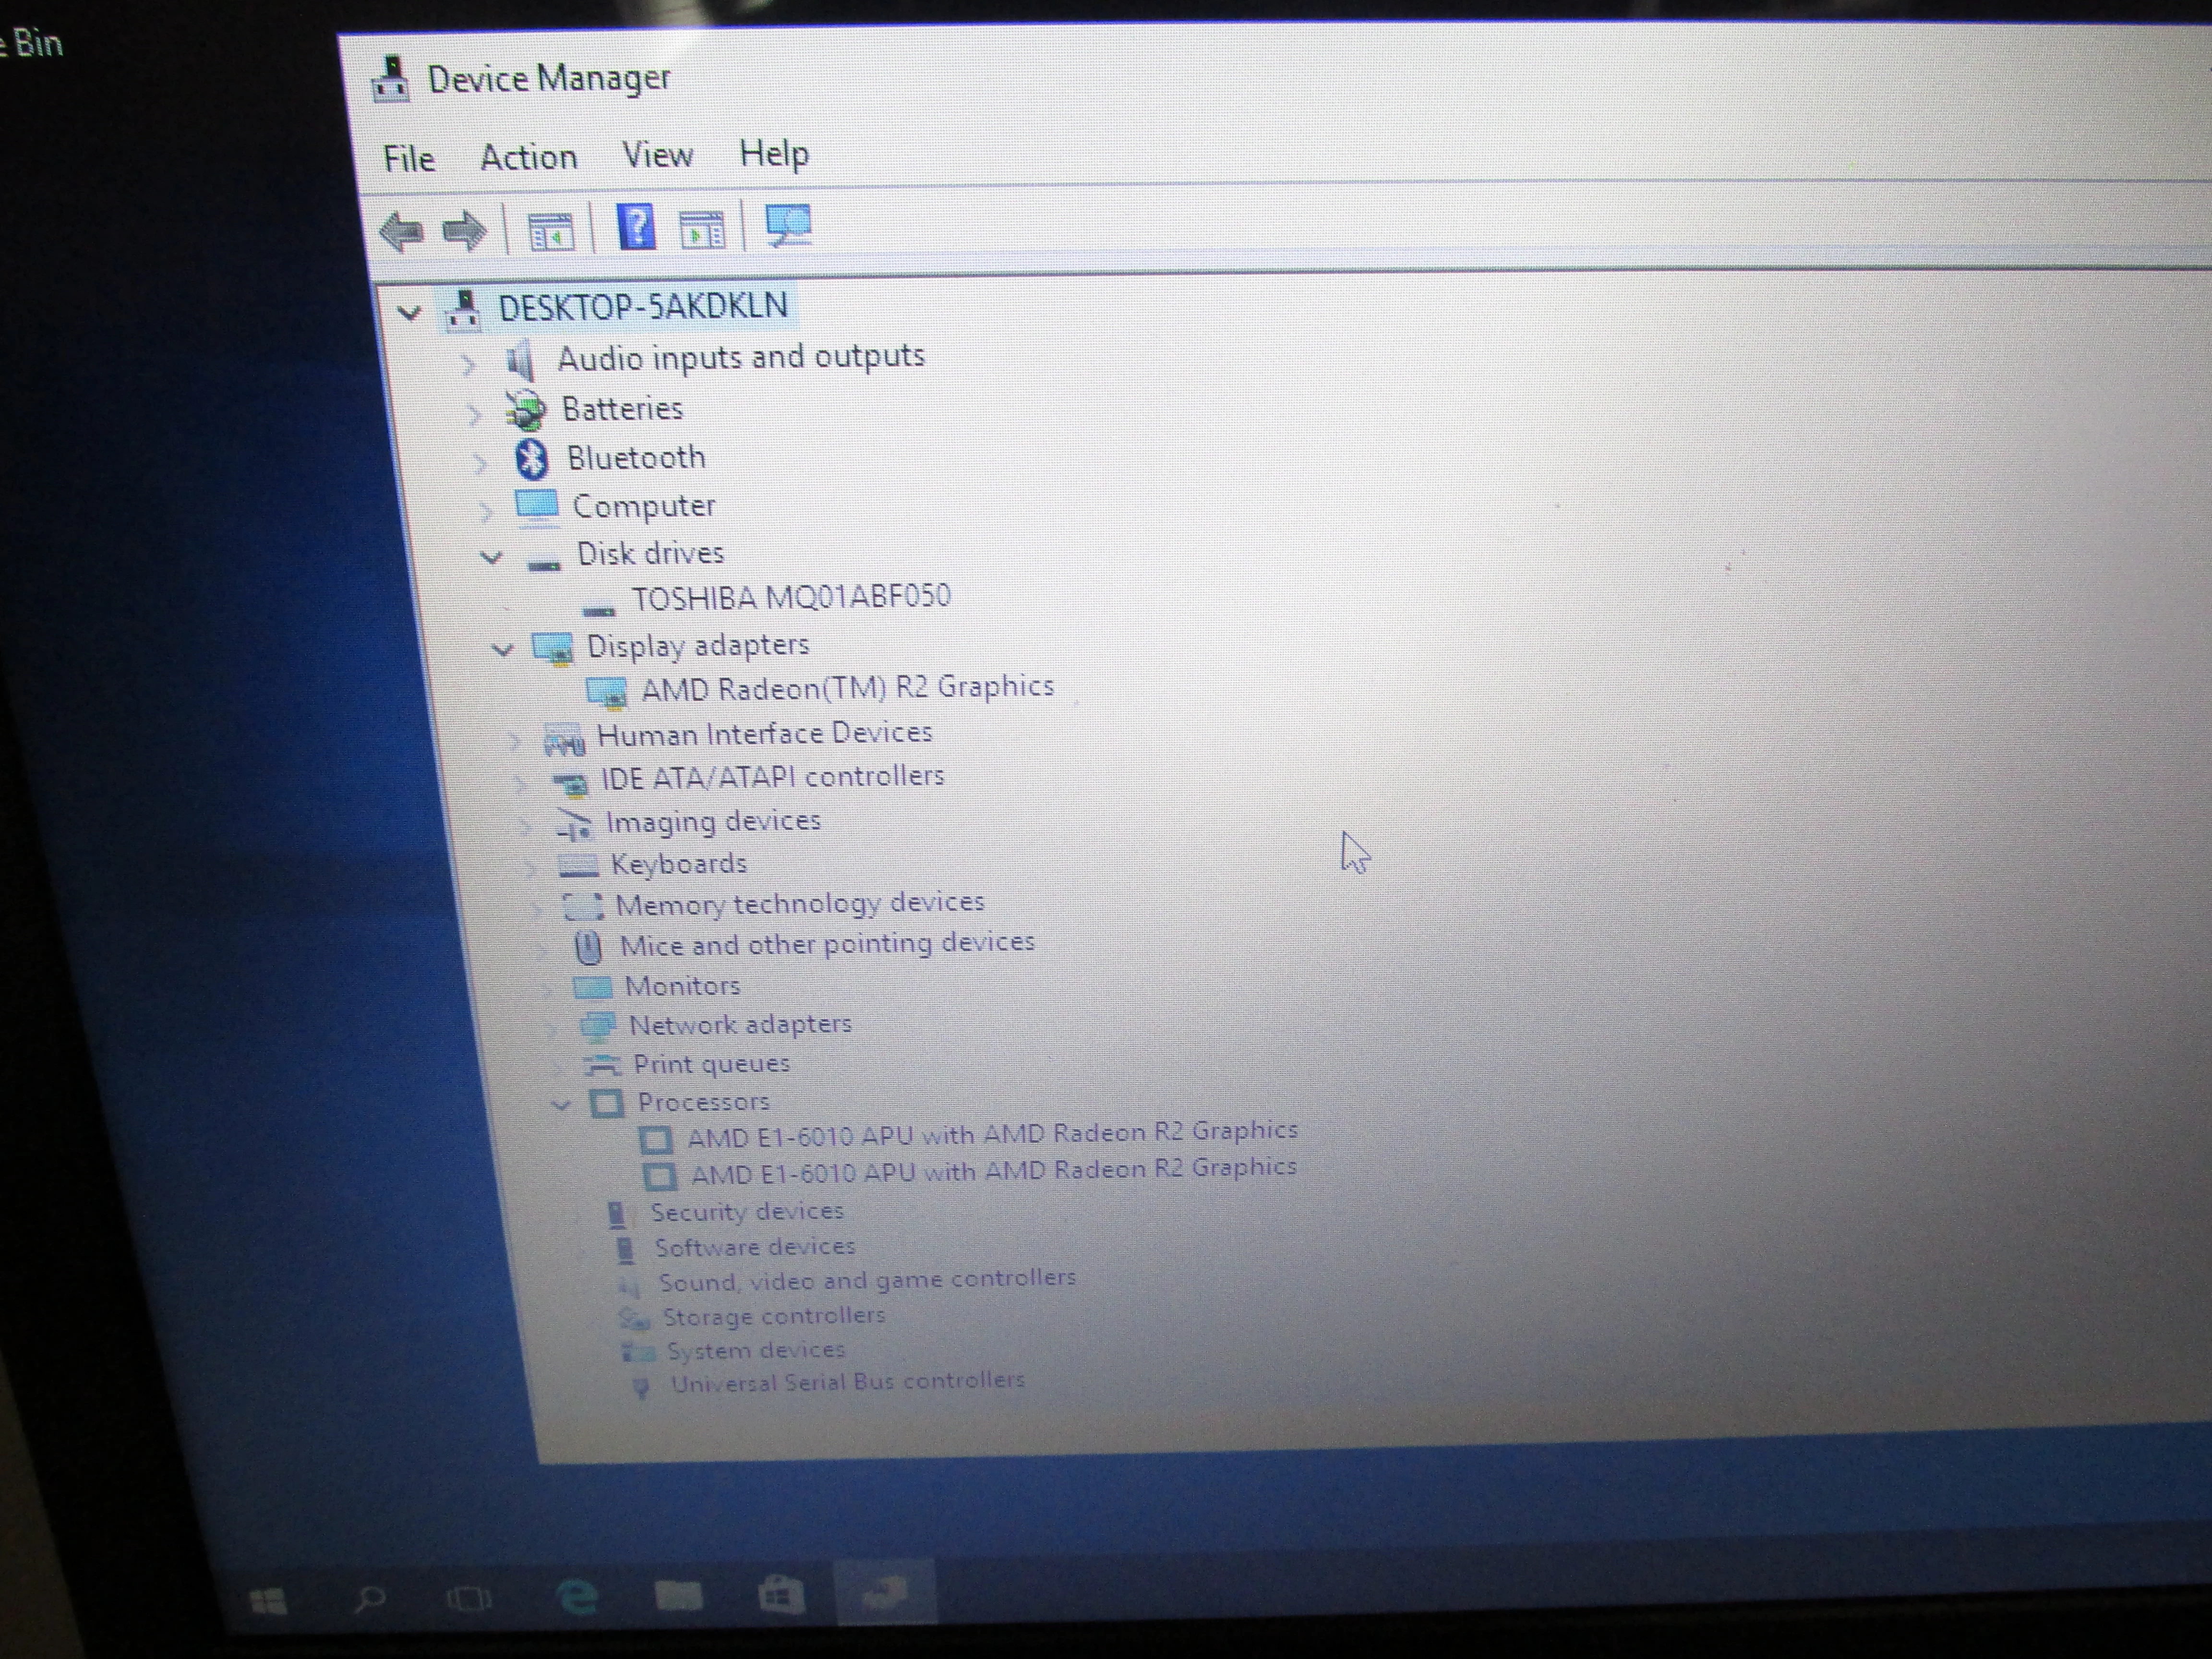The image size is (2212, 1659).
Task: Select the System devices label
Action: (756, 1350)
